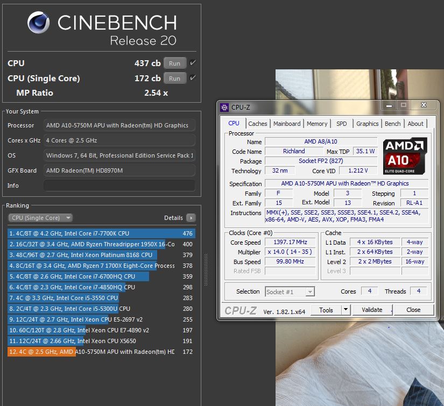Click the Details arrow icon in Ranking
Viewport: 444px width, 406px height.
191,218
